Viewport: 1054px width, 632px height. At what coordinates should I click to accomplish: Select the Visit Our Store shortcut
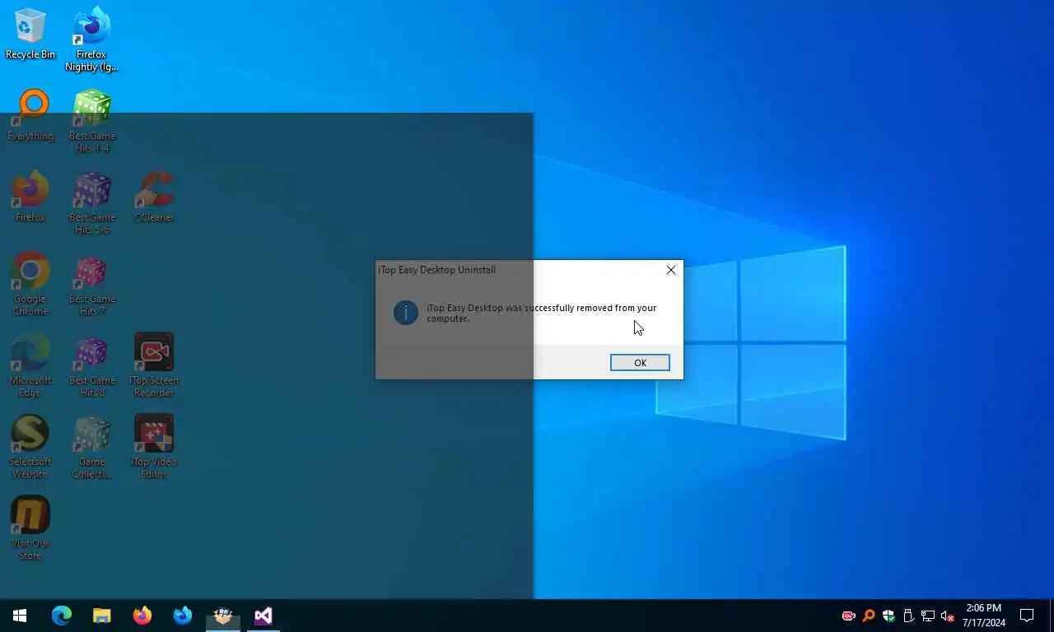point(30,528)
